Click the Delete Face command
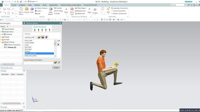The width and height of the screenshot is (200, 112). pos(80,14)
